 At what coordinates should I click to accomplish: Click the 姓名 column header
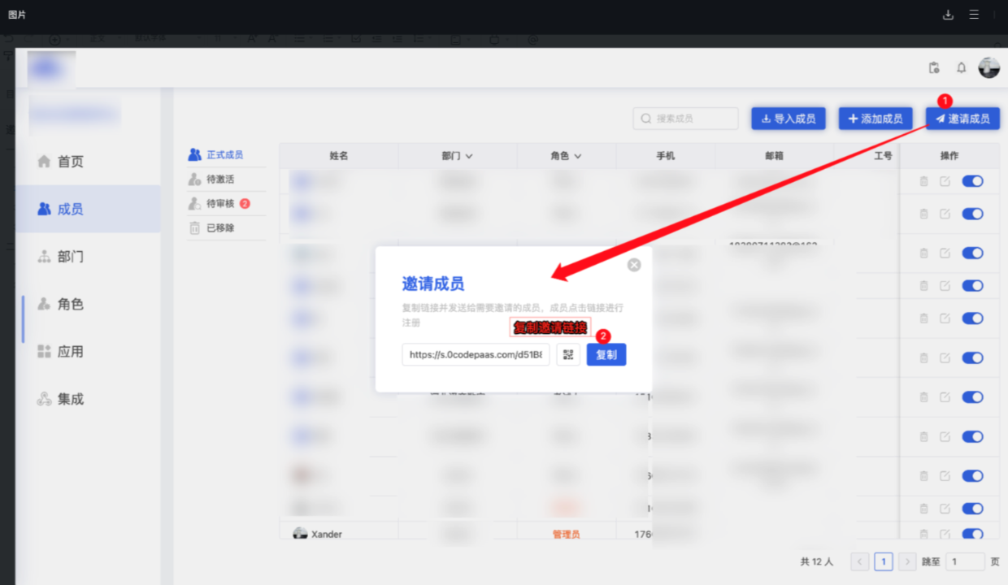point(339,156)
